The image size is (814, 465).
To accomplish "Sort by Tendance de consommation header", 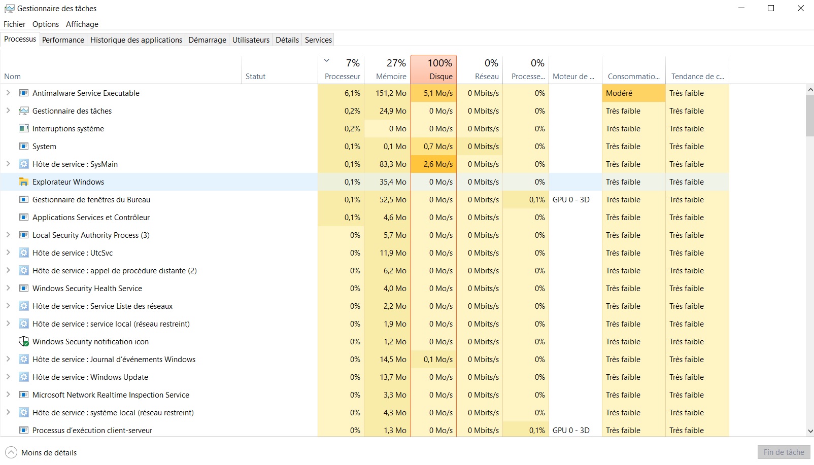I will (x=697, y=69).
